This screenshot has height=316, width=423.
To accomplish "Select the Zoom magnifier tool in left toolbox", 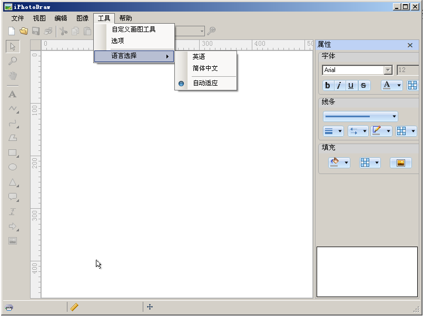I will tap(13, 61).
